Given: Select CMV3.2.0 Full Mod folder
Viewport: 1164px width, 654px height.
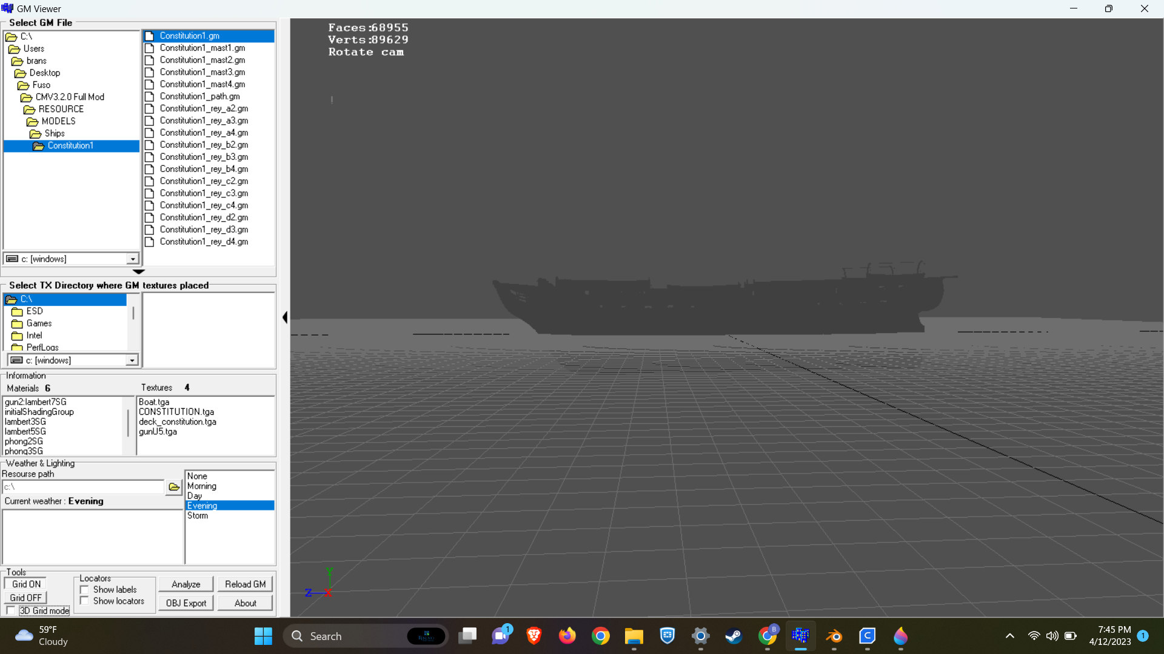Looking at the screenshot, I should tap(70, 97).
